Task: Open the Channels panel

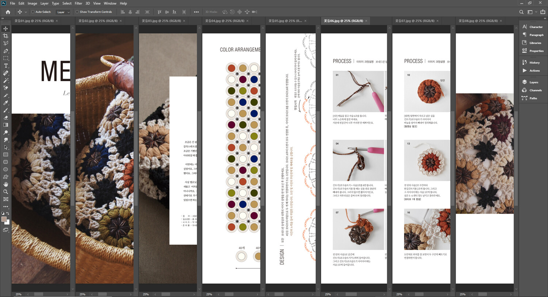Action: [x=535, y=90]
